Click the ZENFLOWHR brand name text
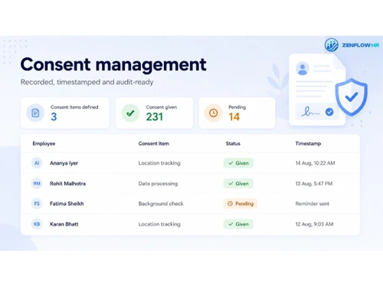Image resolution: width=383 pixels, height=287 pixels. (361, 45)
